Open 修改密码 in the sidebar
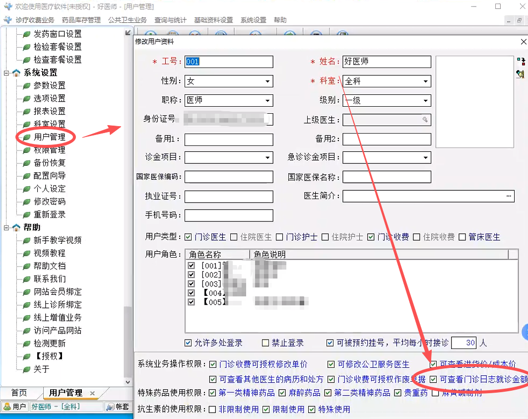This screenshot has height=419, width=528. click(50, 202)
